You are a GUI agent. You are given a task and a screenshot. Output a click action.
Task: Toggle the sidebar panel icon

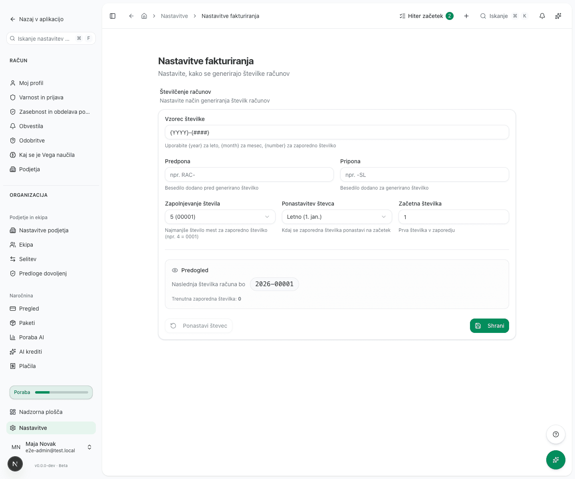[113, 16]
